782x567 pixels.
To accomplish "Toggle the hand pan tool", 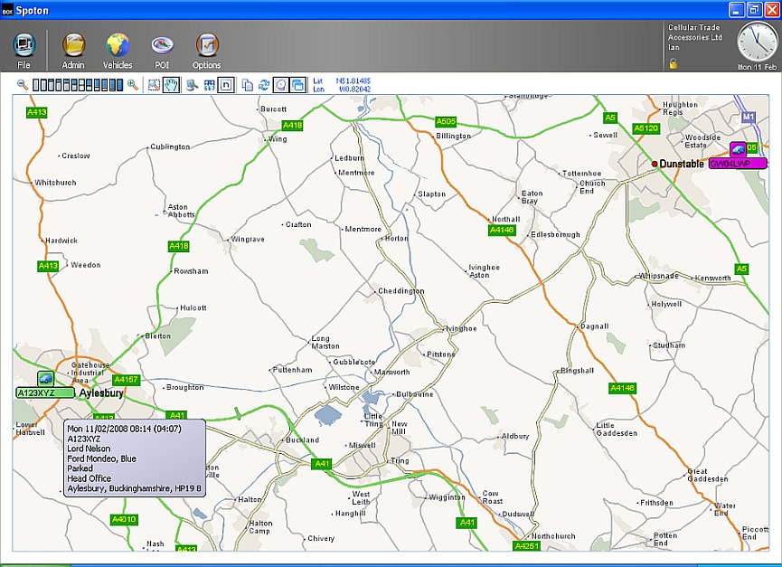I will [x=171, y=85].
